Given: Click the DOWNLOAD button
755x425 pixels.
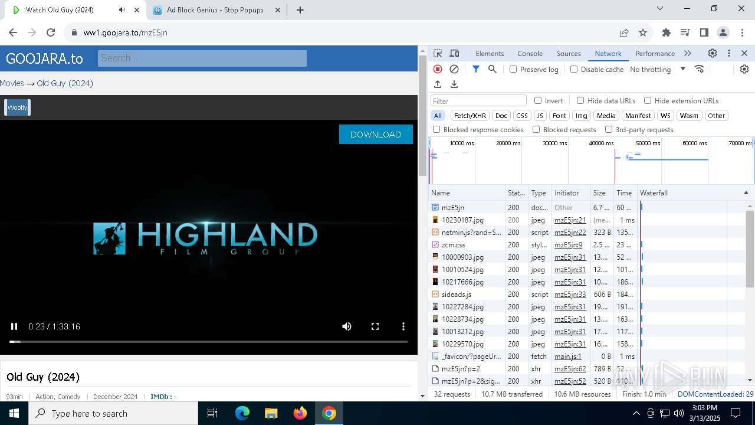Looking at the screenshot, I should coord(376,135).
